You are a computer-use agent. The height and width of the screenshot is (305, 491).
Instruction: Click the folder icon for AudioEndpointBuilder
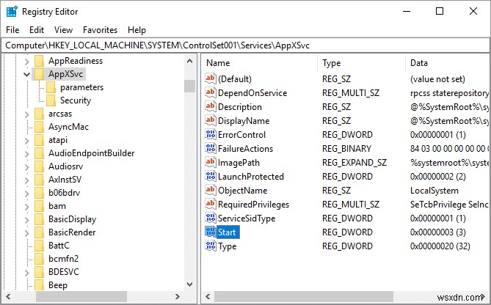(x=39, y=153)
